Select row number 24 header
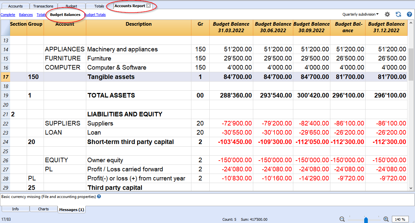Image resolution: width=415 pixels, height=223 pixels. pyautogui.click(x=5, y=142)
